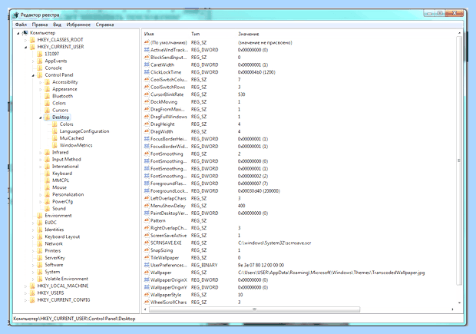Click the Software folder icon

coord(40,265)
